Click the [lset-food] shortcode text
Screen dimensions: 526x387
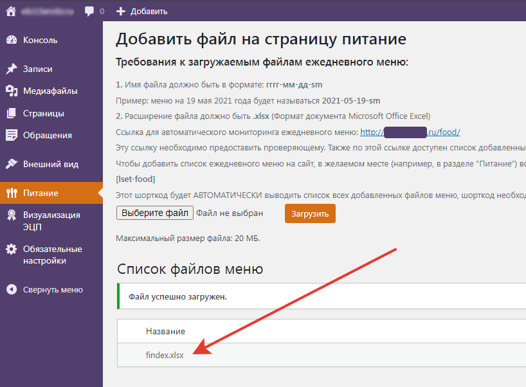click(136, 179)
